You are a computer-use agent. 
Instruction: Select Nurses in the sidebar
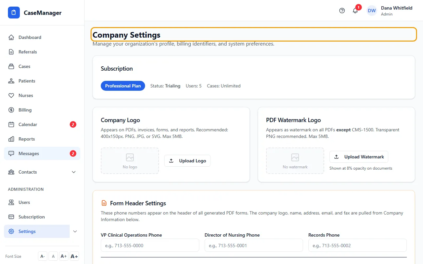click(42, 95)
